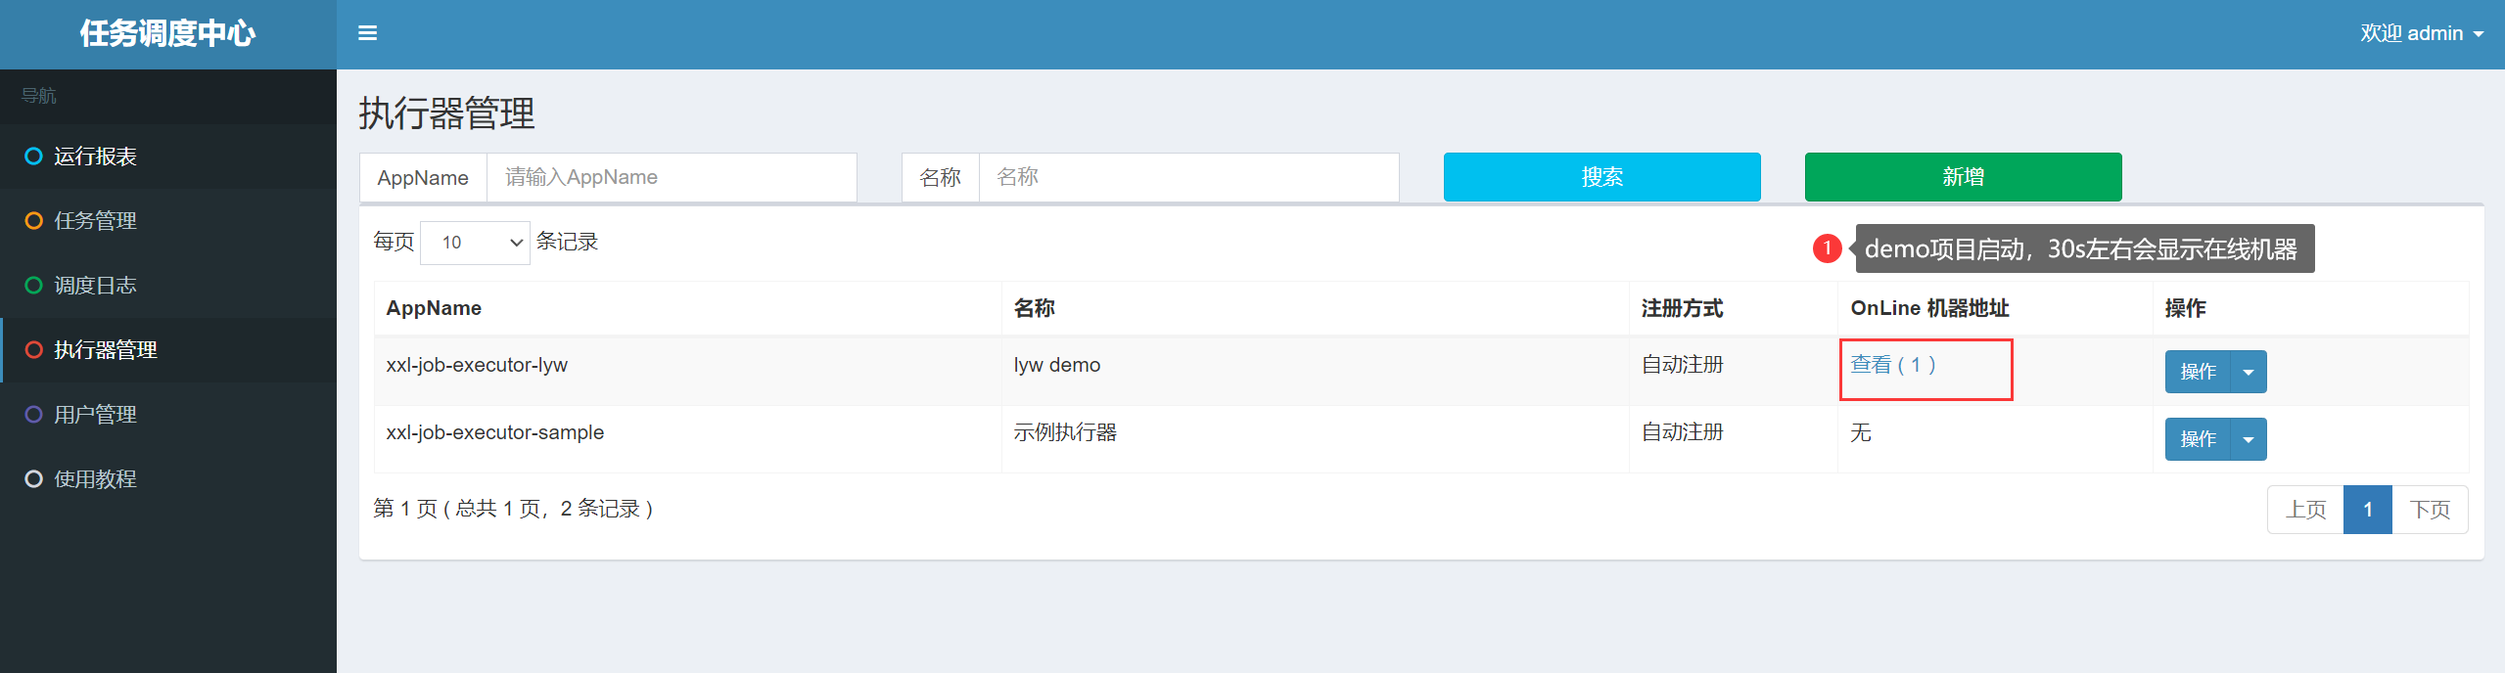
Task: Toggle the sidebar hamburger menu icon
Action: pyautogui.click(x=368, y=33)
